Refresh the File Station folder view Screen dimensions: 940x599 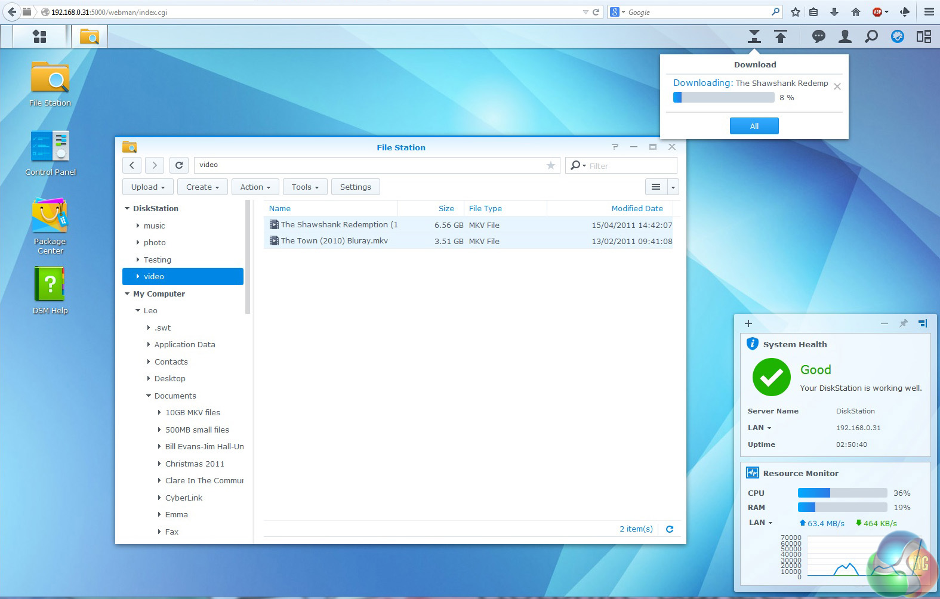click(179, 165)
